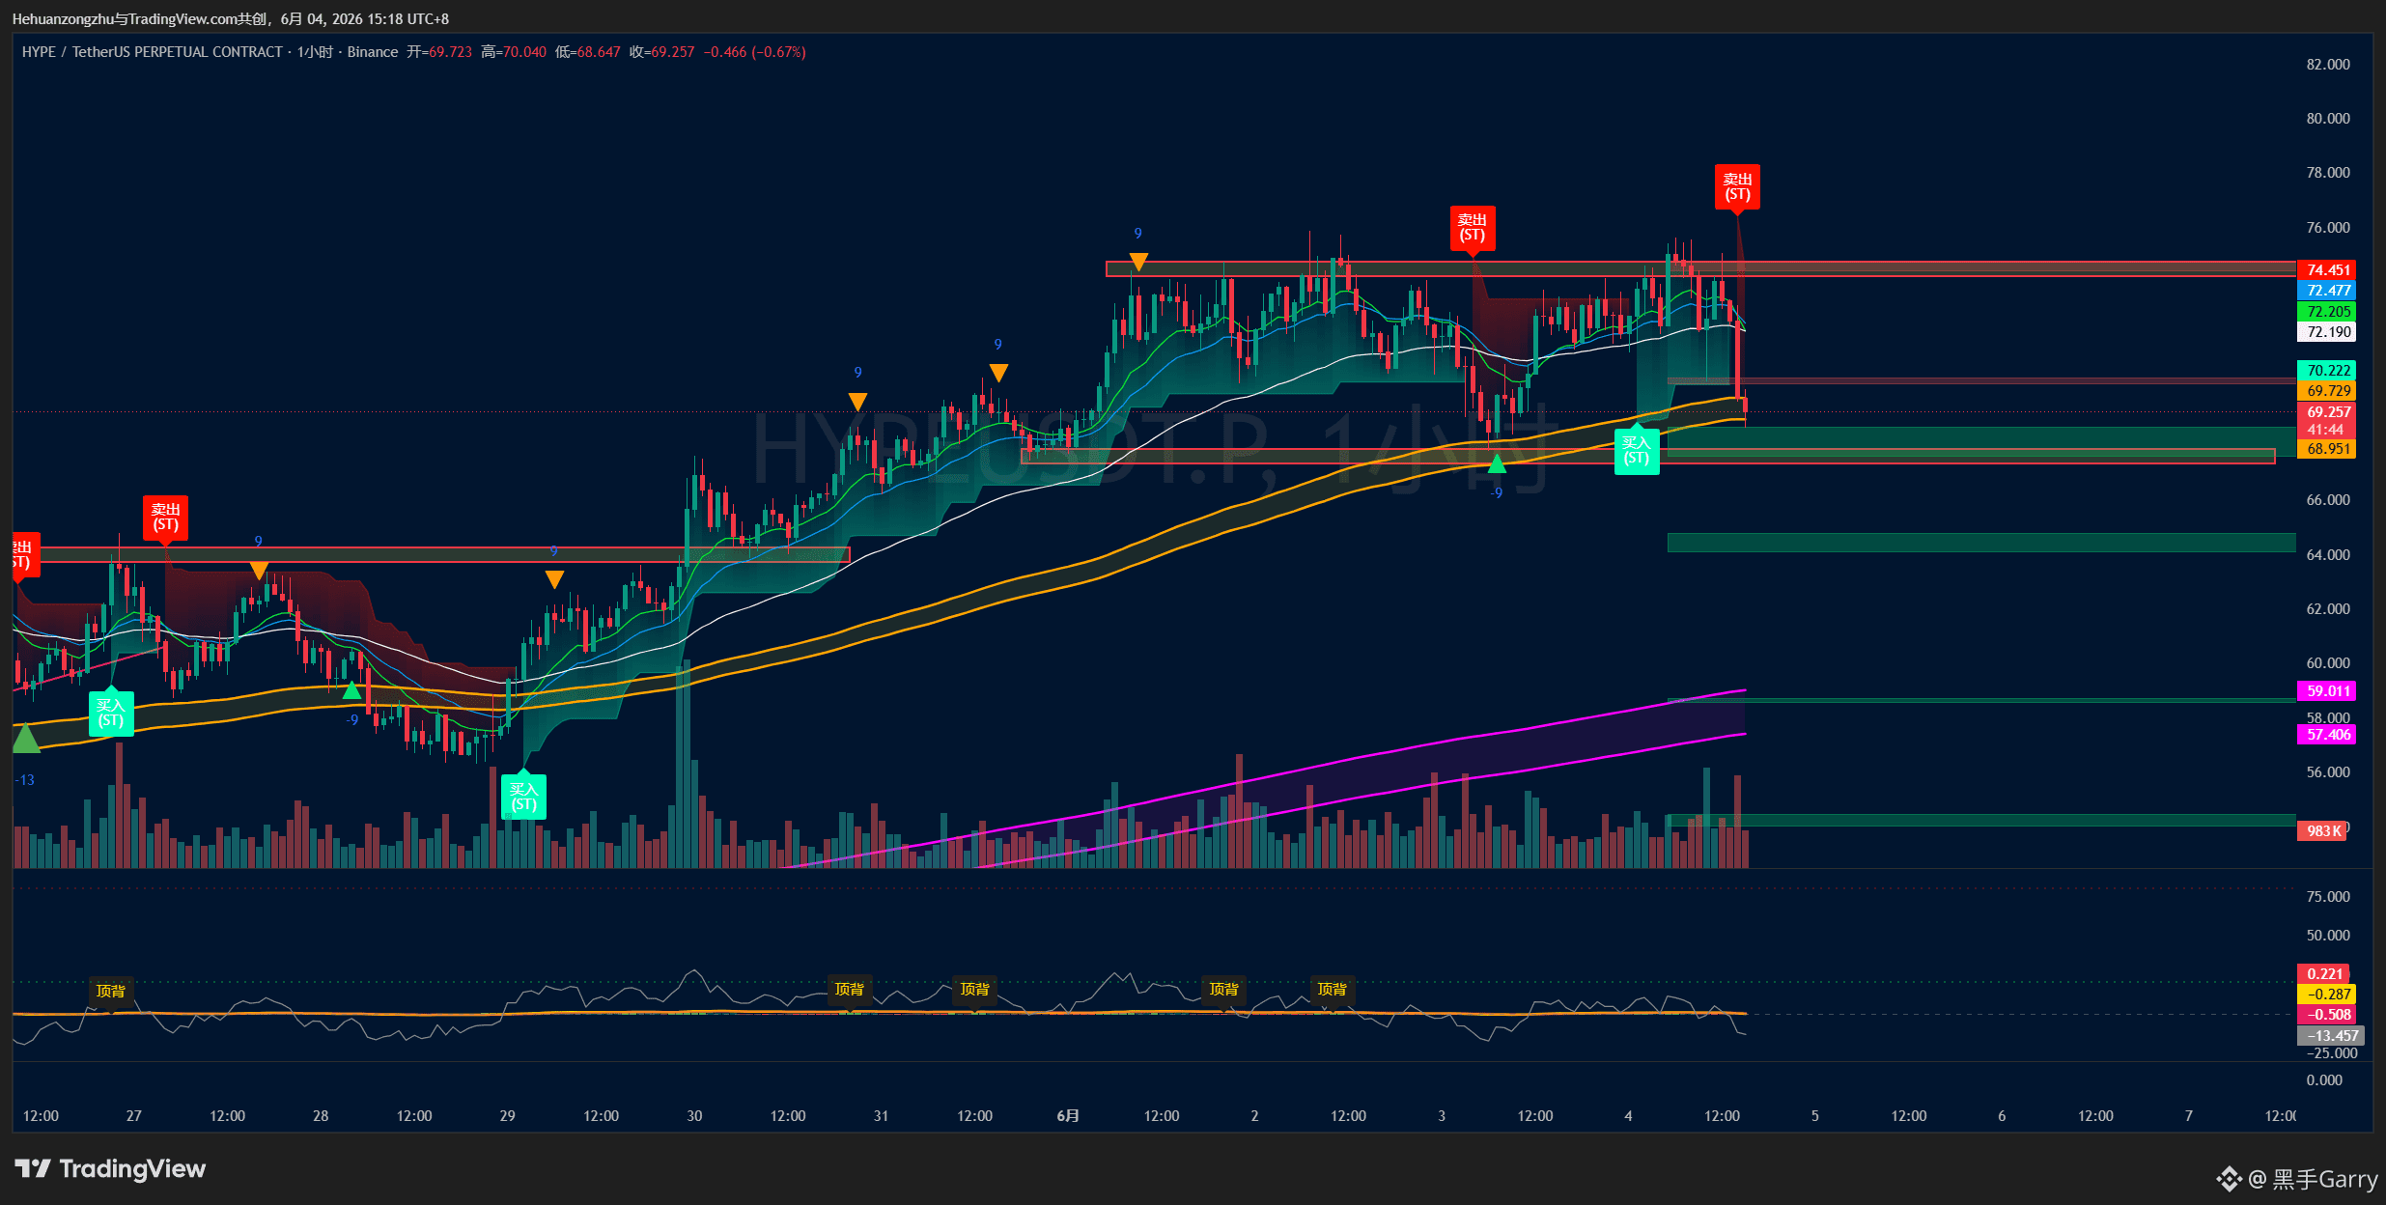Click the white 72.190 price tag
Image resolution: width=2386 pixels, height=1205 pixels.
point(2326,332)
